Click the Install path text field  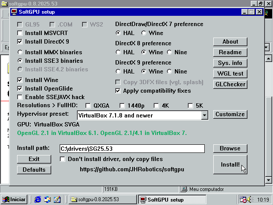(131, 149)
